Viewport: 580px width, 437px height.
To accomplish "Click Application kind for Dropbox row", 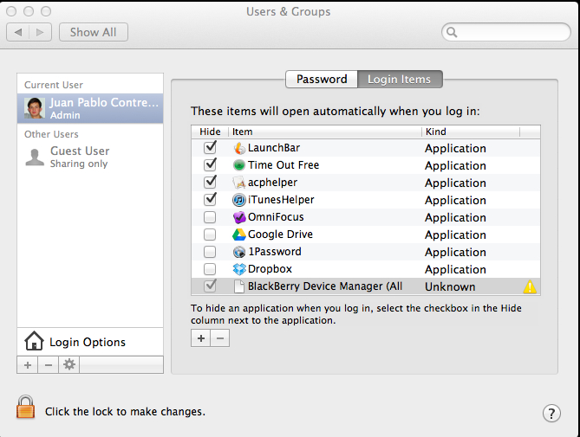I will click(x=455, y=270).
